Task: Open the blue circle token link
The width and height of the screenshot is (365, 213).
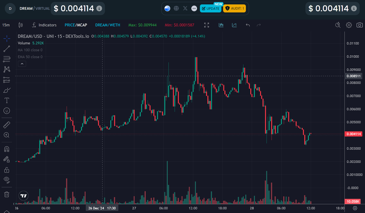Action: pyautogui.click(x=167, y=9)
